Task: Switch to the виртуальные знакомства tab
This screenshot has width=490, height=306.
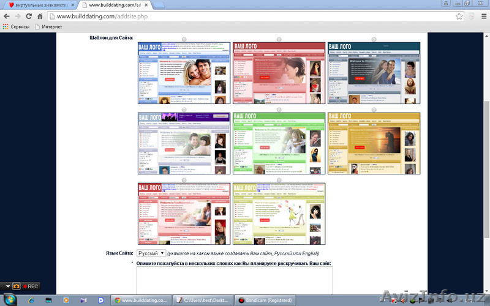Action: click(x=37, y=4)
